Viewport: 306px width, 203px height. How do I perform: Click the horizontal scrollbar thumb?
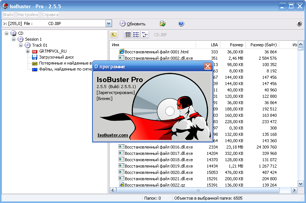pyautogui.click(x=198, y=190)
